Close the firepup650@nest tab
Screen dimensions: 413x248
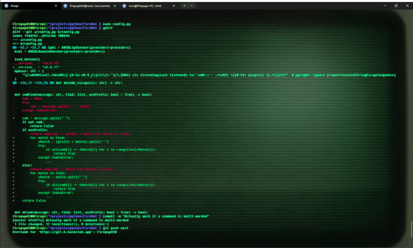tap(115, 6)
